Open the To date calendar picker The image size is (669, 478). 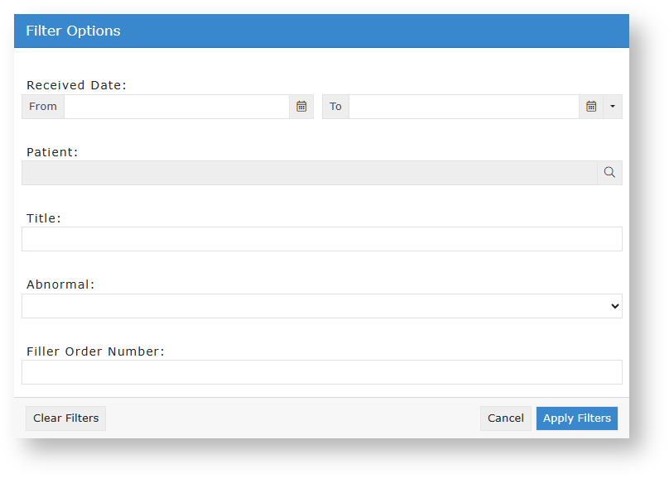pos(591,107)
